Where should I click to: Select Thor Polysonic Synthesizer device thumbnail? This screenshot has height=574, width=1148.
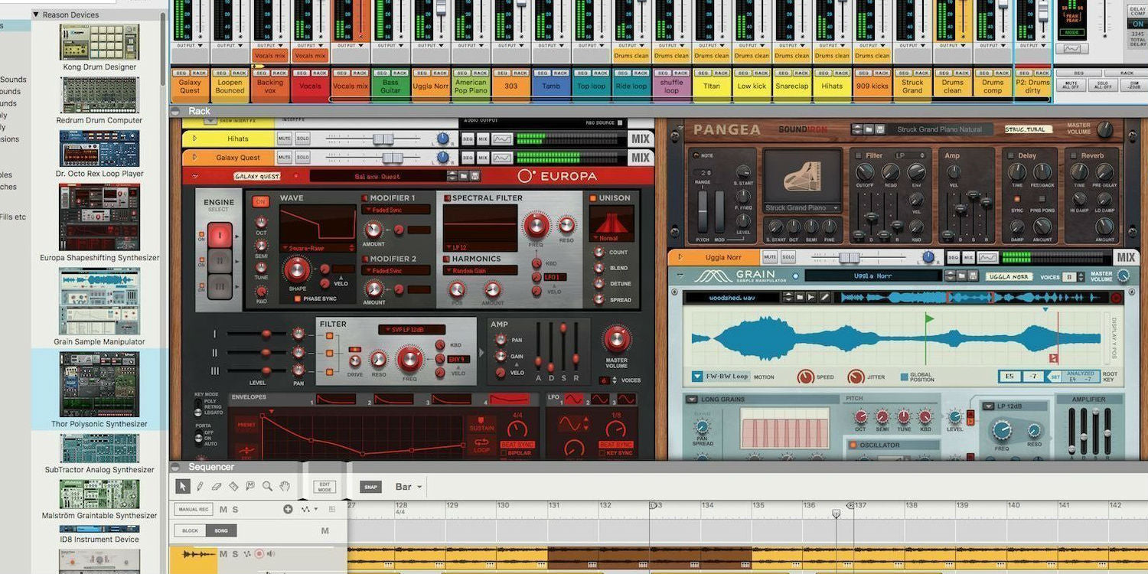99,385
